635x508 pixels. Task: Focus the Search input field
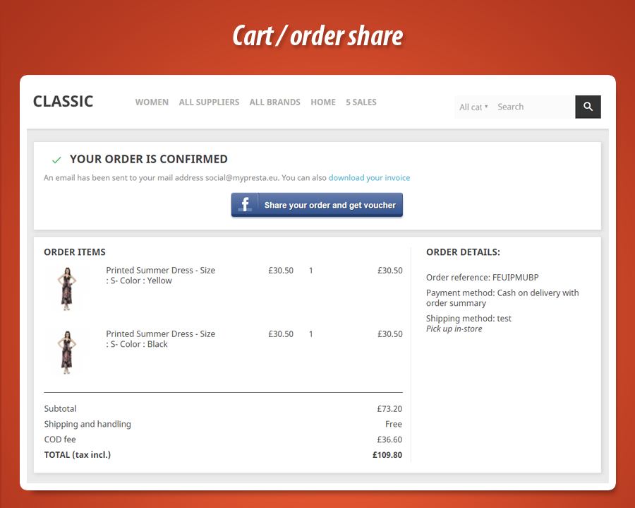tap(533, 107)
